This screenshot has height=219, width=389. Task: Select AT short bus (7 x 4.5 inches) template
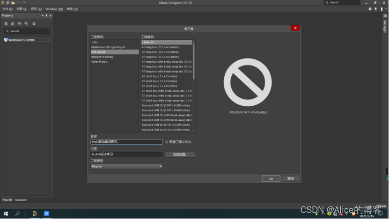tap(167, 81)
